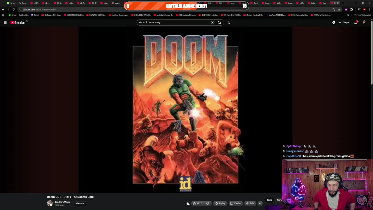This screenshot has width=373, height=210.
Task: Open the purple extension icon in toolbar
Action: [x=346, y=9]
